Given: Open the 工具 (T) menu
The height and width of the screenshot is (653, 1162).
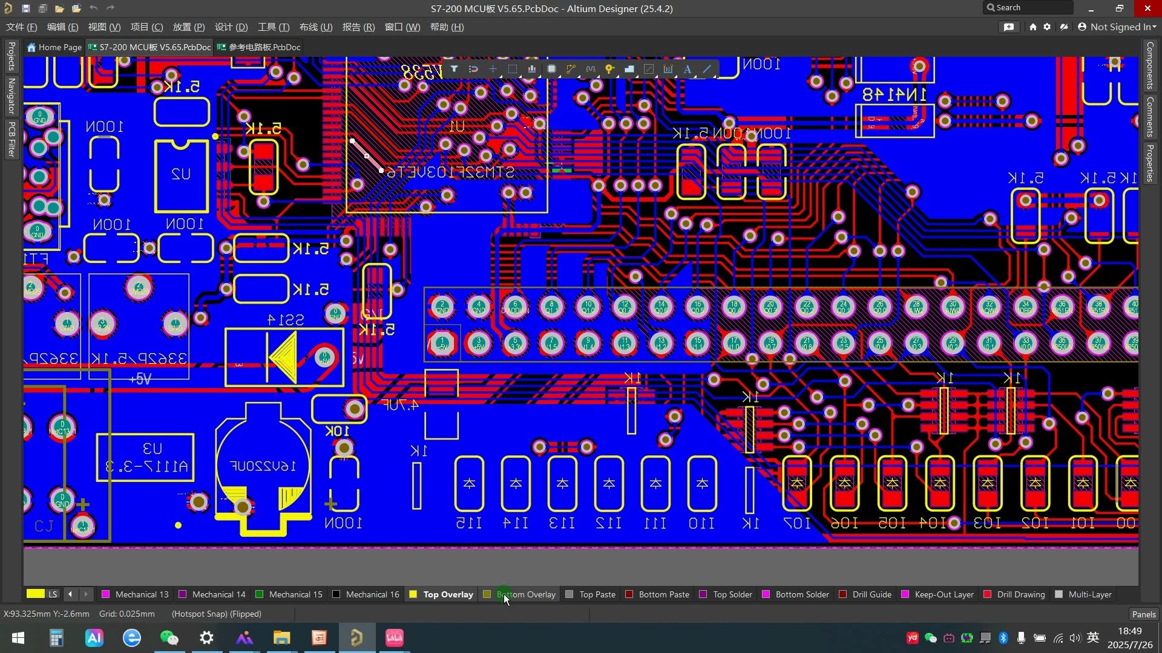Looking at the screenshot, I should tap(274, 27).
